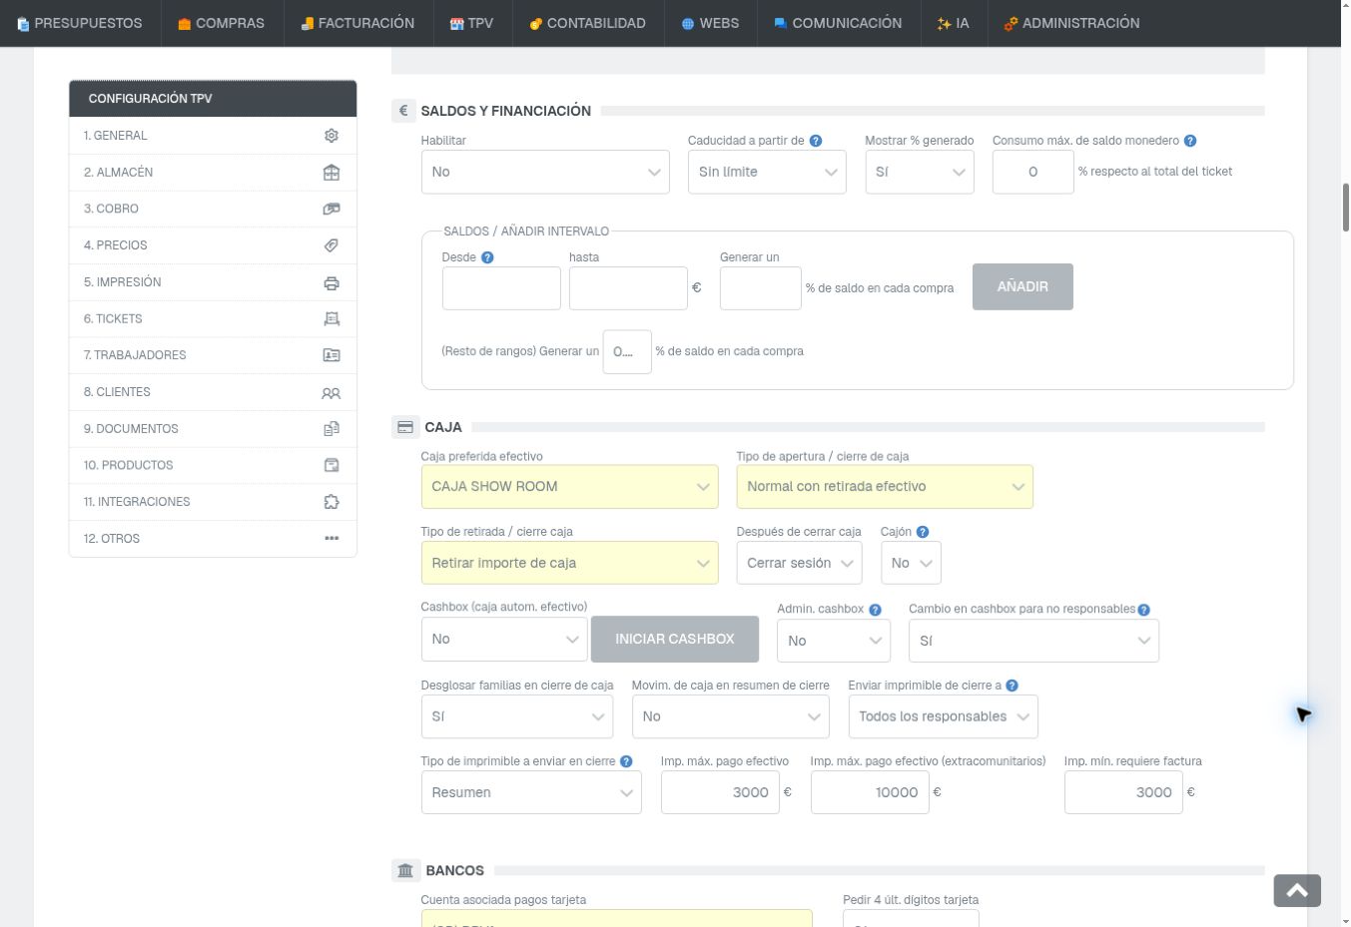This screenshot has height=927, width=1351.
Task: Click the gear icon beside 1. GENERAL
Action: [x=332, y=136]
